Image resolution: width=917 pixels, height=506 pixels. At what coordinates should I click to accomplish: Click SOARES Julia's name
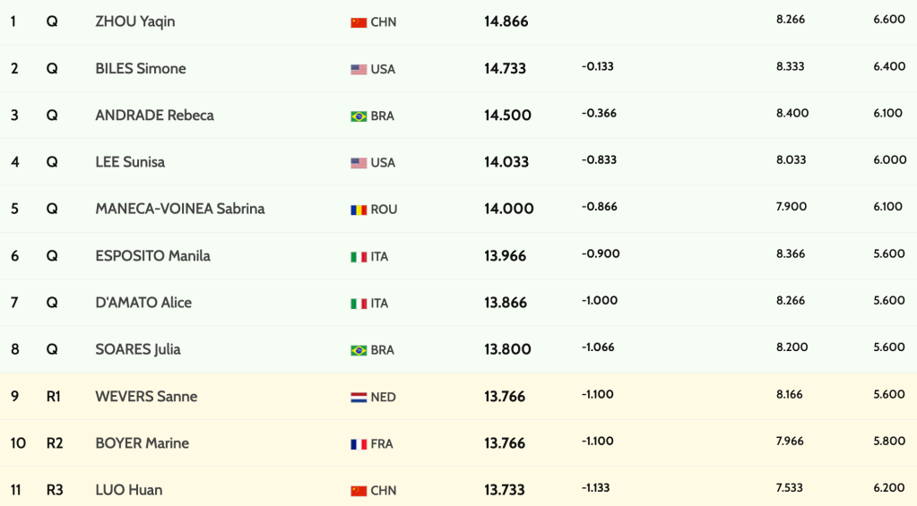pos(138,349)
